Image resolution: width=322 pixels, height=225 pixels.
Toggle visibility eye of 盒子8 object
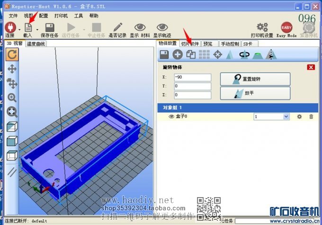click(x=171, y=116)
